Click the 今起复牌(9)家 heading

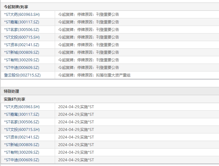(16, 7)
